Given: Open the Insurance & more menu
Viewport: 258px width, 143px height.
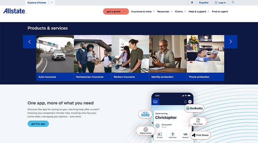Looking at the screenshot, I should click(x=143, y=12).
